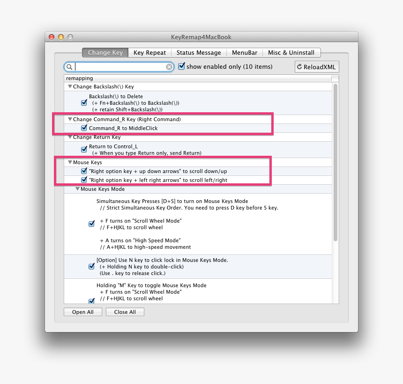Open the Status Message tab
This screenshot has height=384, width=403.
(199, 52)
